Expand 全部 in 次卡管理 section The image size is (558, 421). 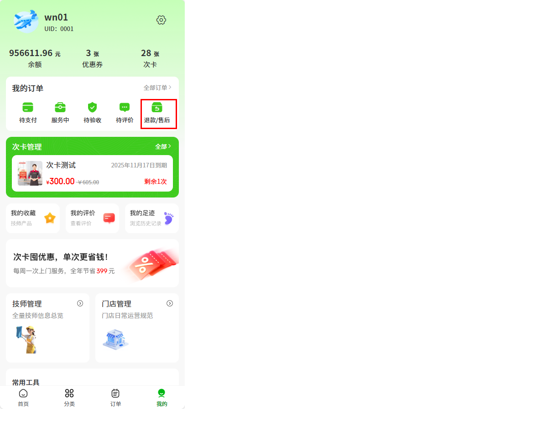coord(163,146)
